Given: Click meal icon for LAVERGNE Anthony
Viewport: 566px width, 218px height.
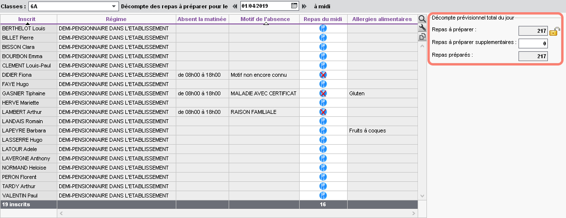Looking at the screenshot, I should click(323, 158).
